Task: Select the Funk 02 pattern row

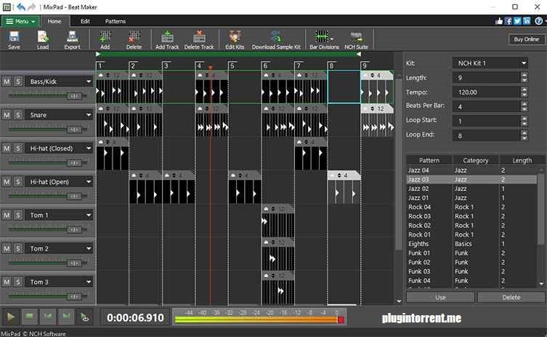Action: (x=471, y=262)
